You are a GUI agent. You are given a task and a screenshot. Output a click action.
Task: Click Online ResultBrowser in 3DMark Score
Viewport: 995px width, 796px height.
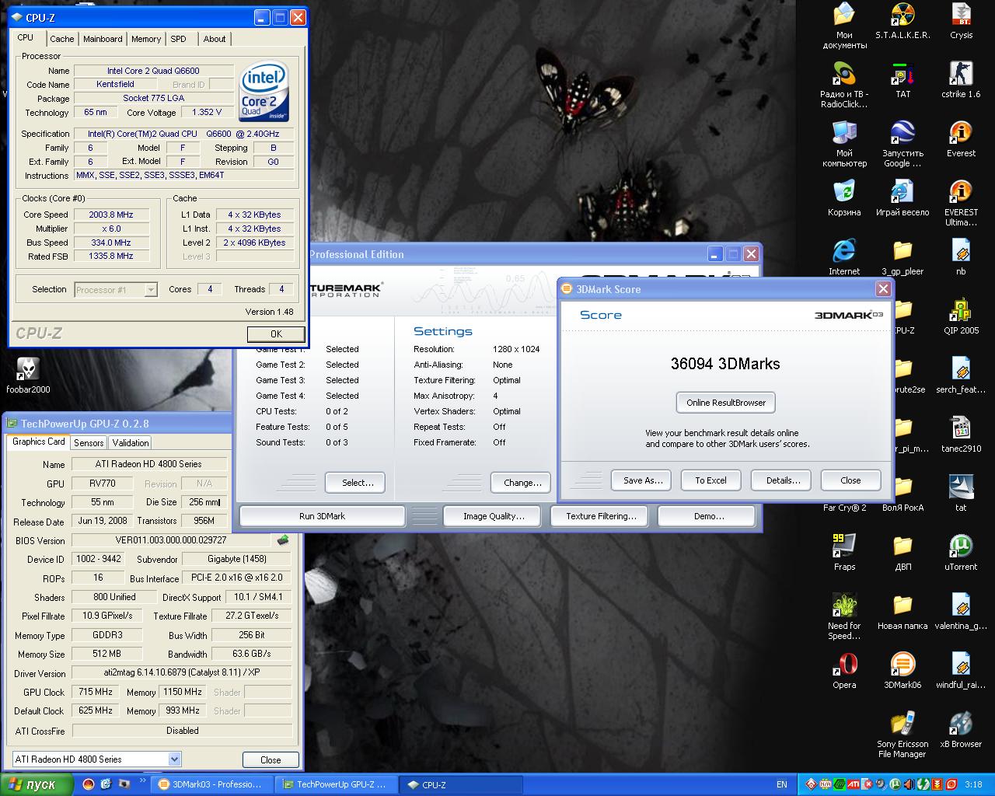click(x=726, y=403)
